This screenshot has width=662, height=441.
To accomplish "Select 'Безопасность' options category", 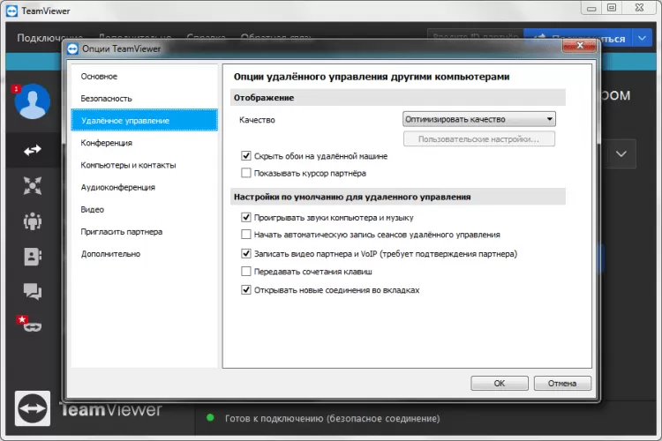I will pos(144,98).
